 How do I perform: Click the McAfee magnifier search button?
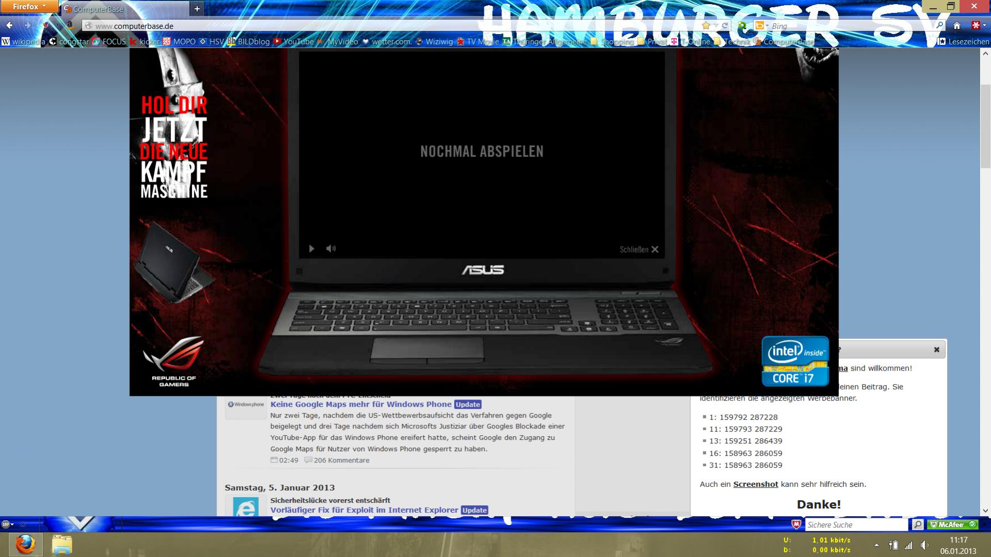[917, 524]
